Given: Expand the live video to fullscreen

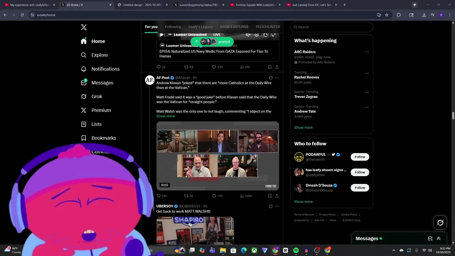Looking at the screenshot, I should (x=273, y=35).
